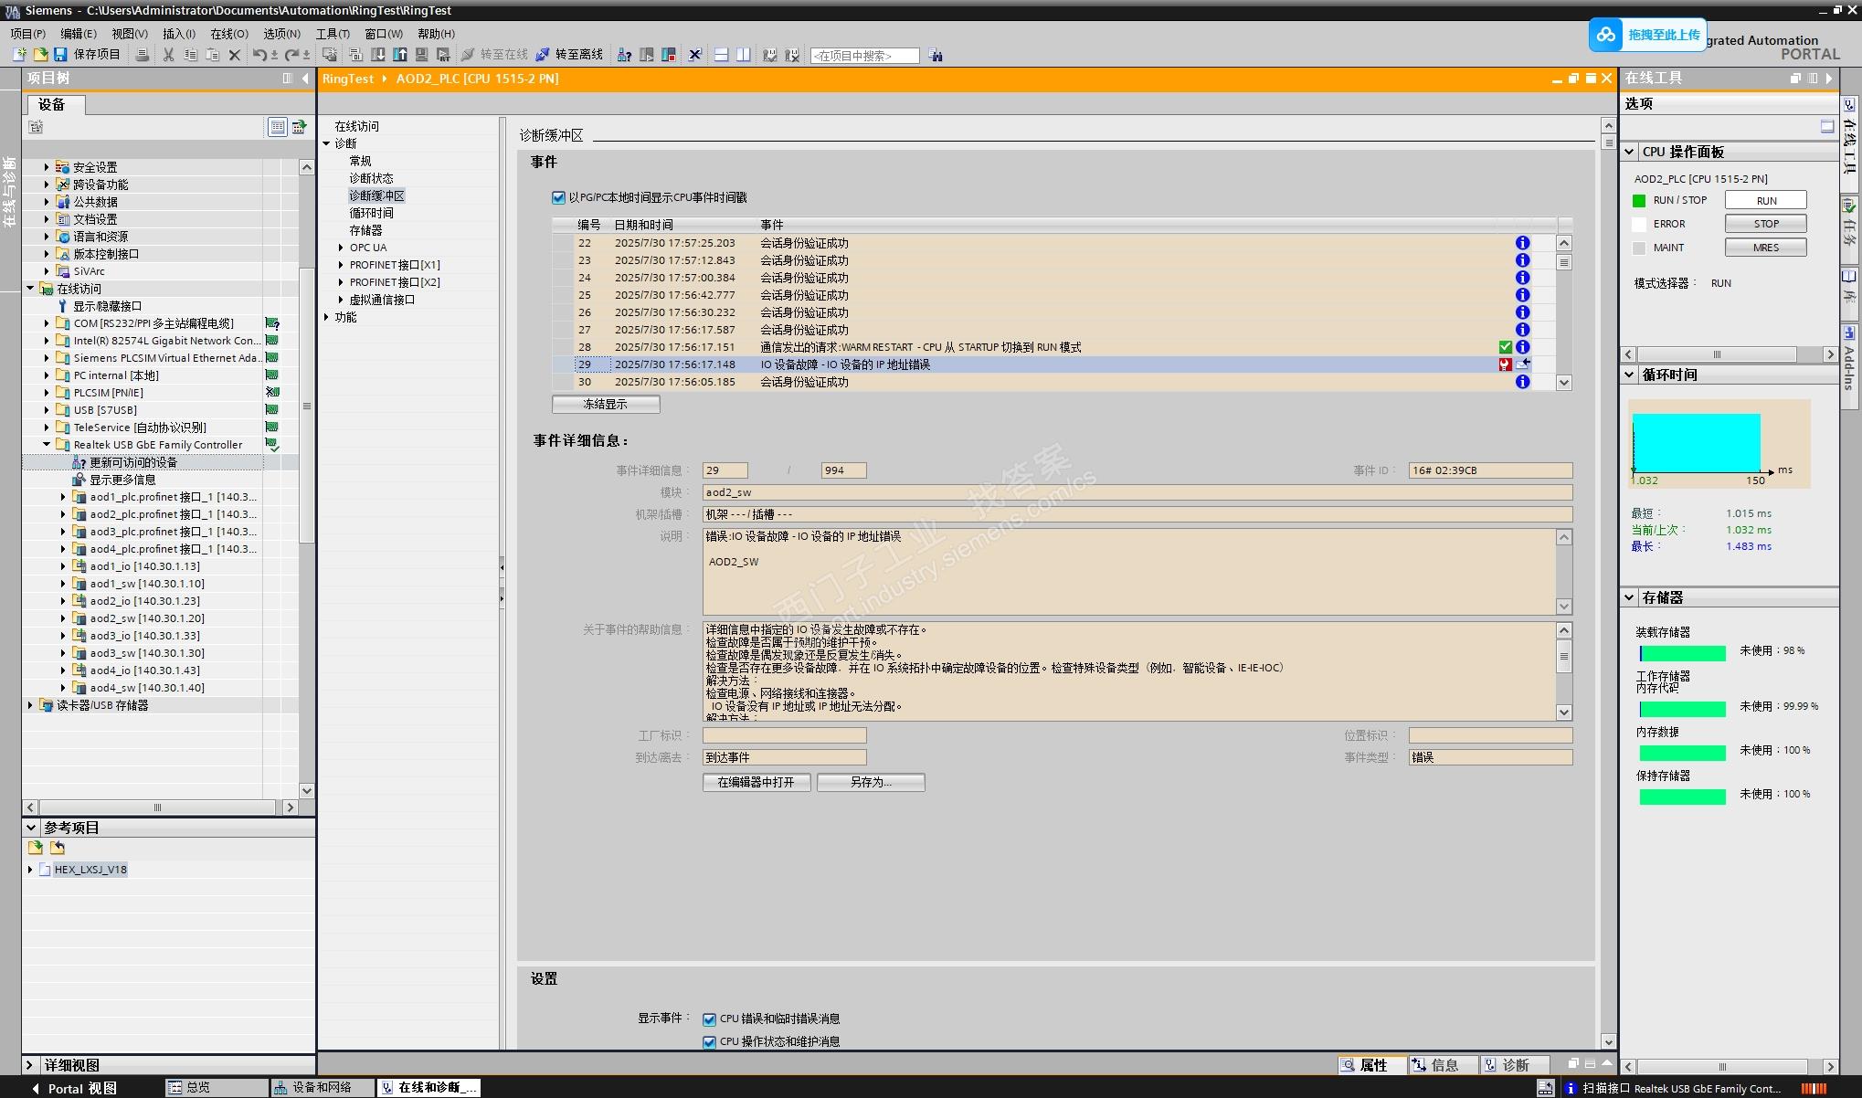Viewport: 1862px width, 1098px height.
Task: Expand OPC UA tree node
Action: point(341,248)
